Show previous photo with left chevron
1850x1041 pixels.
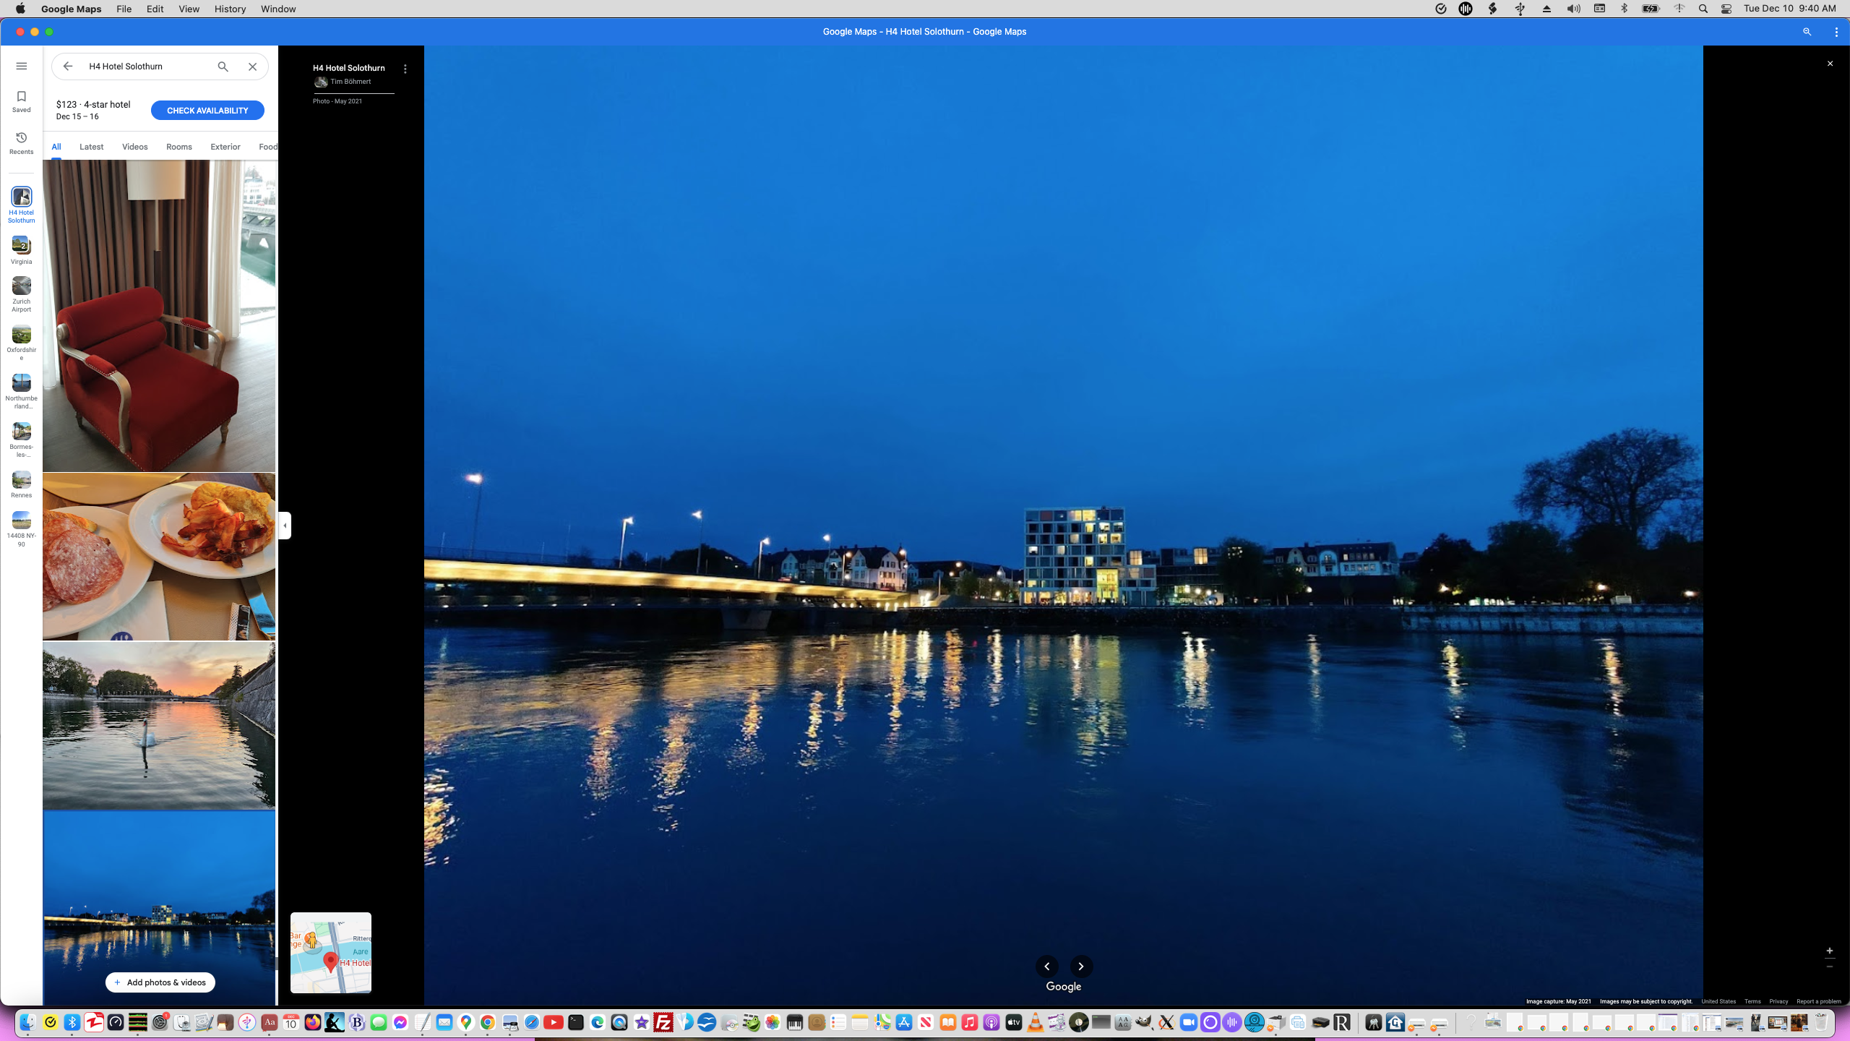(x=1046, y=966)
